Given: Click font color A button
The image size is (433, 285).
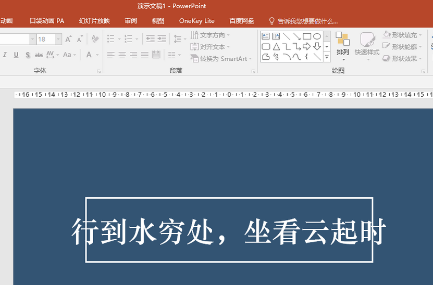Looking at the screenshot, I should [x=89, y=55].
